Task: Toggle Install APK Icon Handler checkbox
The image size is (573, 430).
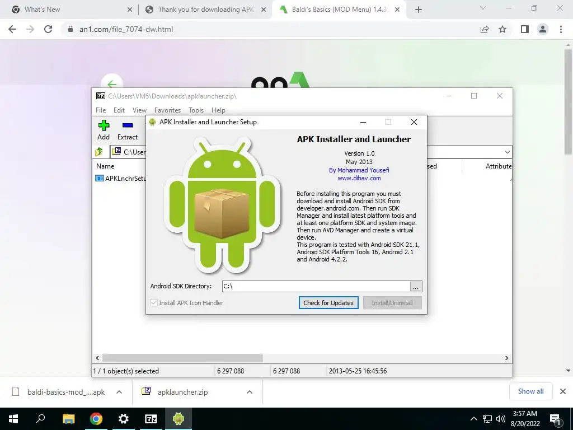Action: tap(154, 303)
